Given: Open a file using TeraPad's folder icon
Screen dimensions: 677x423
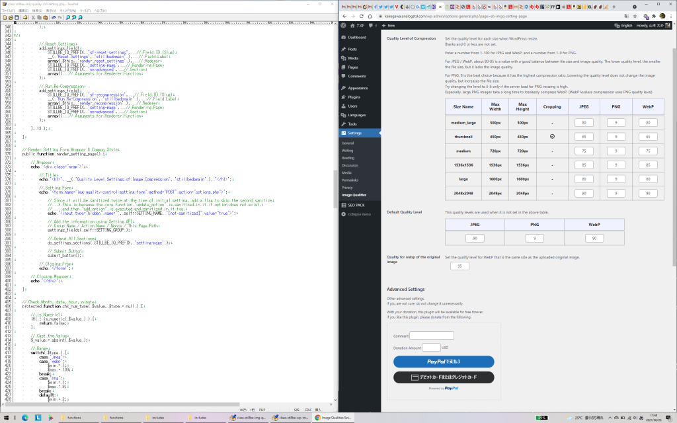Looking at the screenshot, I should point(11,18).
